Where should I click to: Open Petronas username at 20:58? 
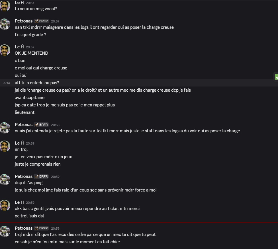point(24,125)
